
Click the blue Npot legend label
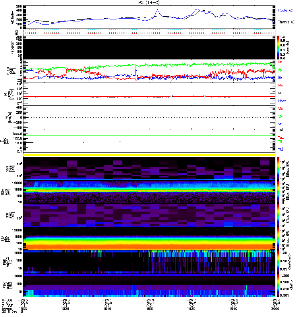point(282,101)
